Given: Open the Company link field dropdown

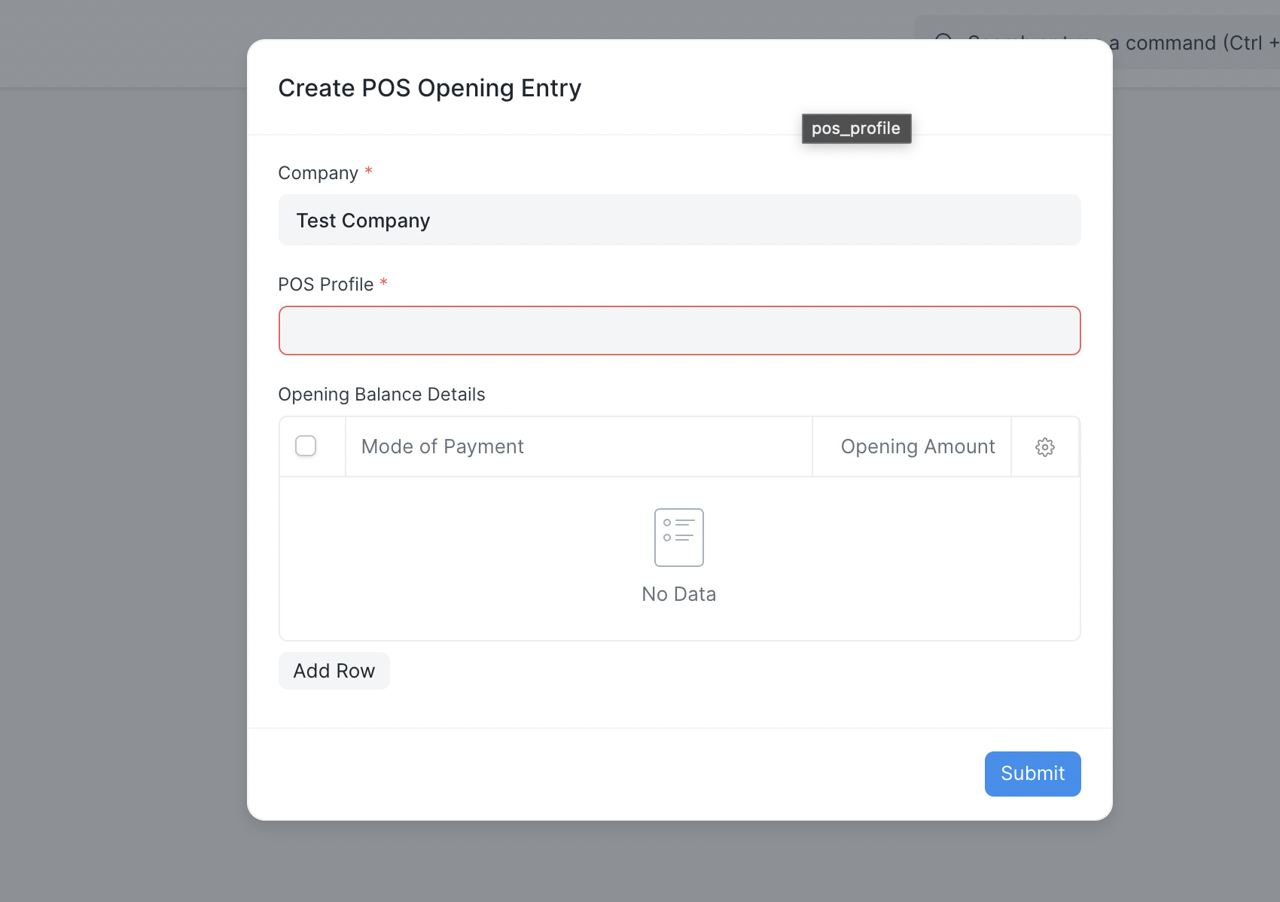Looking at the screenshot, I should coord(680,220).
